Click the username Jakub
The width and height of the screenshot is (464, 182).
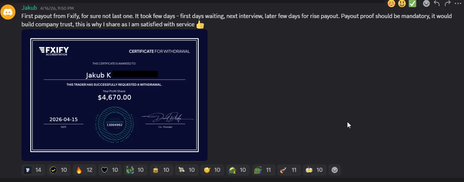29,8
